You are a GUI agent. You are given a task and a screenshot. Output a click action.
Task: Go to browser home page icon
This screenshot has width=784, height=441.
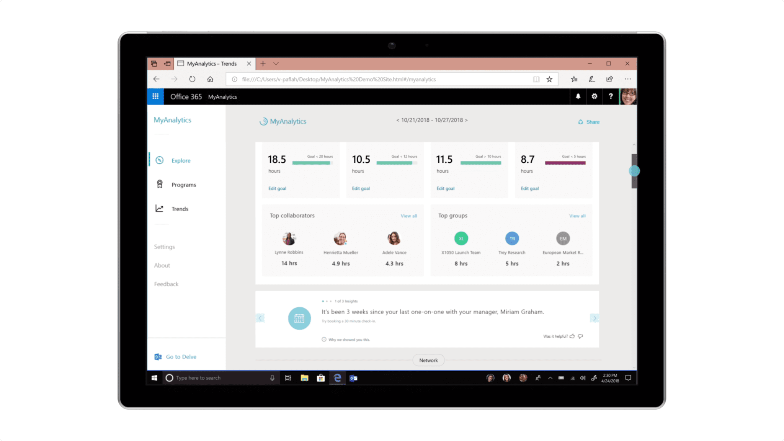(210, 79)
